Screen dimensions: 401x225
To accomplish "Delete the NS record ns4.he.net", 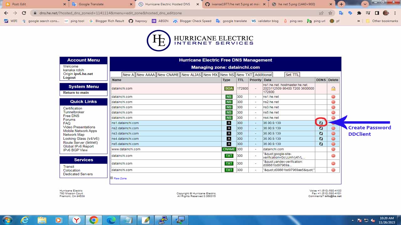I will point(333,118).
